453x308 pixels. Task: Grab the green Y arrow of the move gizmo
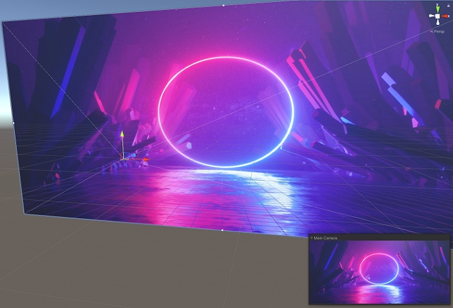pyautogui.click(x=121, y=134)
